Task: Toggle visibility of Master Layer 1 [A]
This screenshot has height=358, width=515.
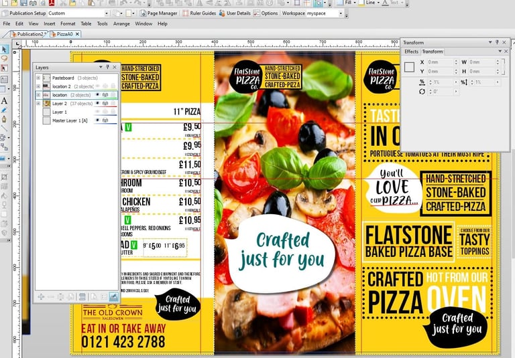Action: point(97,120)
